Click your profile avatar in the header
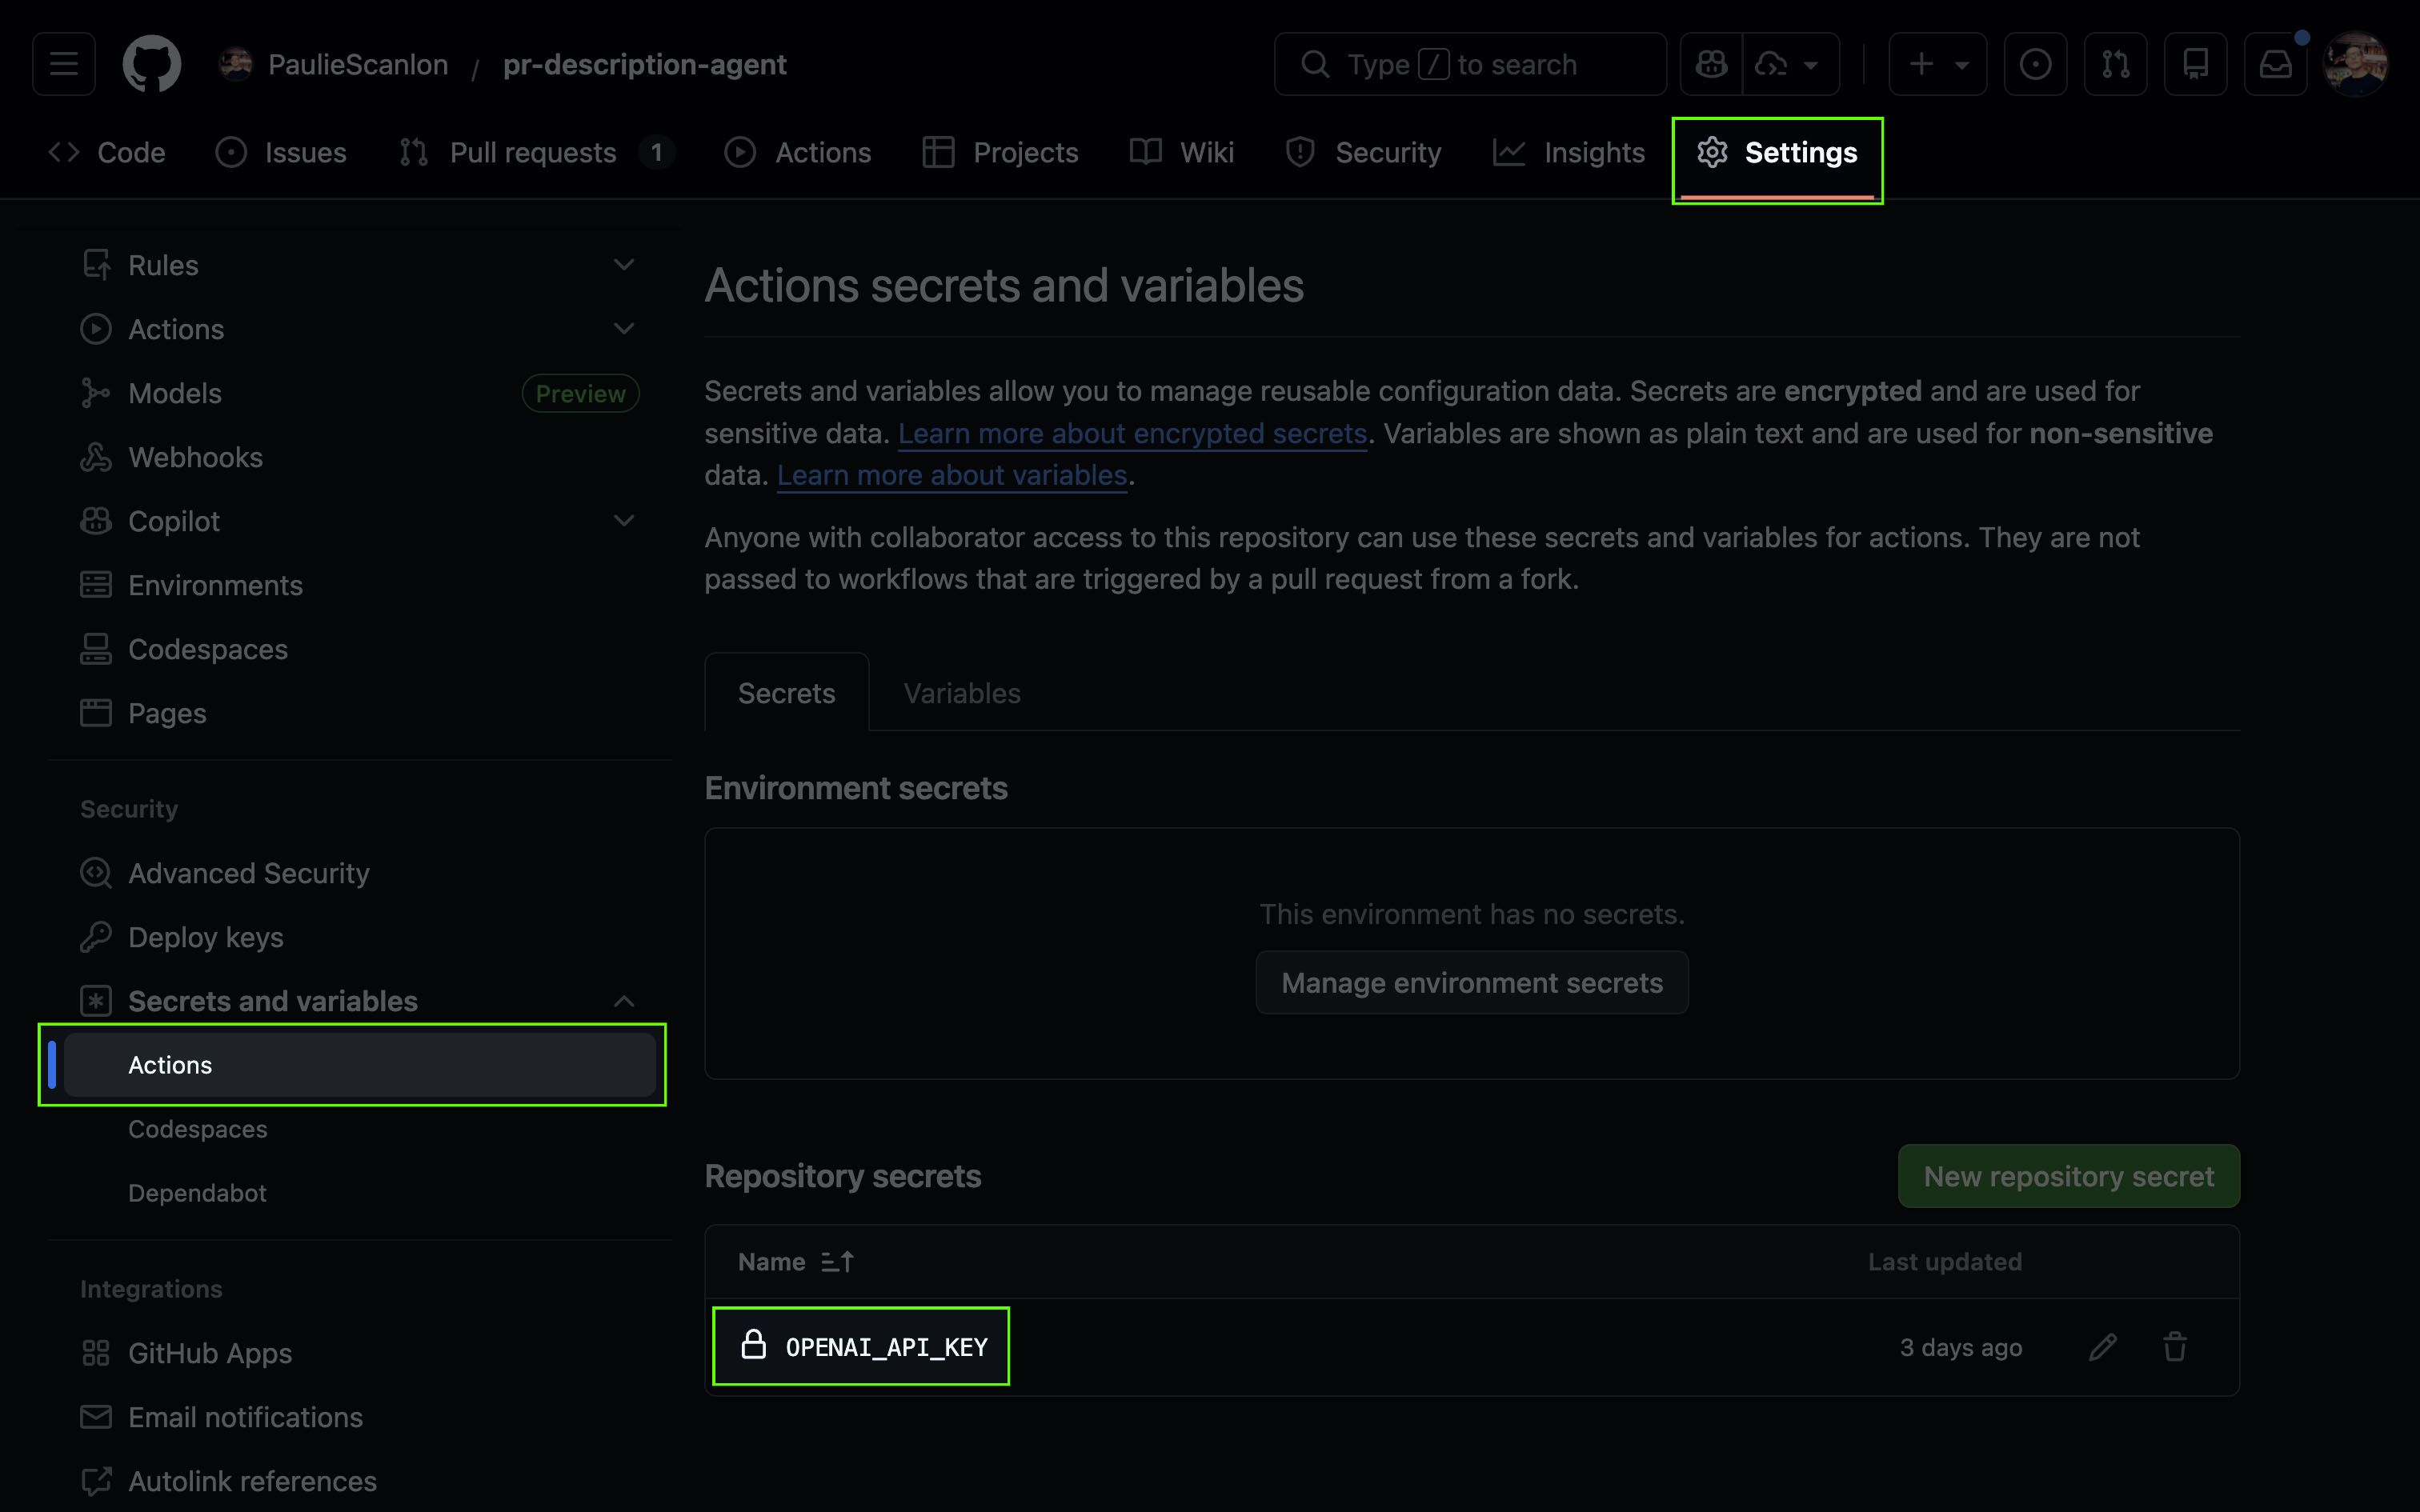 pos(2356,63)
